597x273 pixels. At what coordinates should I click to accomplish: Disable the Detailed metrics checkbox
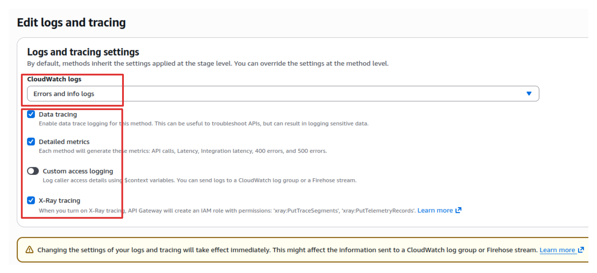[31, 142]
